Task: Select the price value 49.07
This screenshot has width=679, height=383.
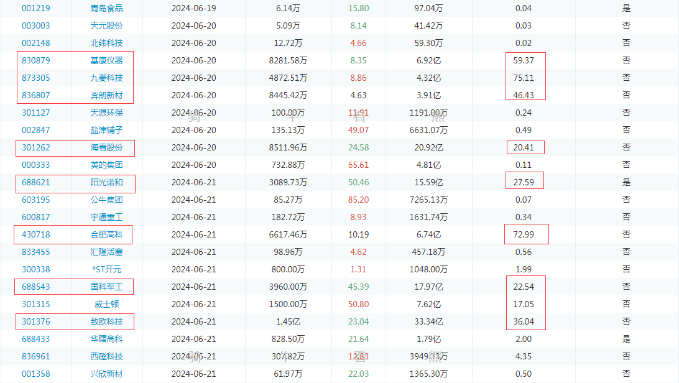Action: point(358,130)
